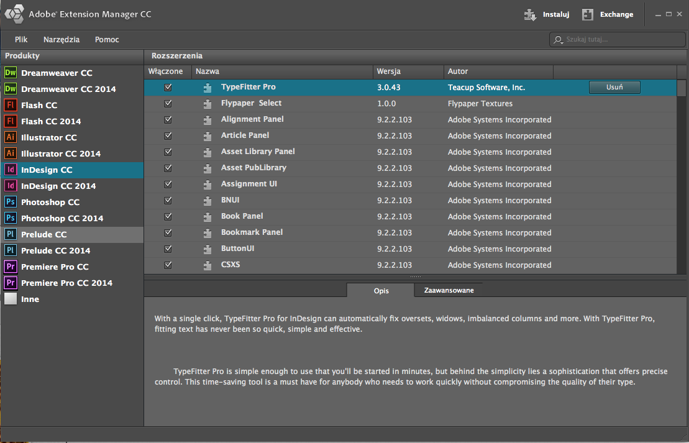Disable the BNUI extension checkbox

click(x=168, y=201)
